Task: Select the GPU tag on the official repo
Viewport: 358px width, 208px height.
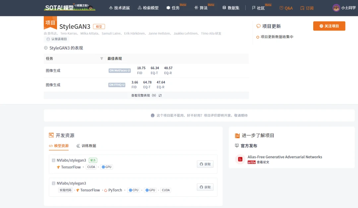Action: [x=107, y=167]
